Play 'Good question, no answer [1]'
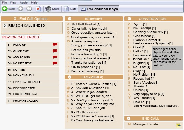This screenshot has height=130, width=184. point(93,37)
